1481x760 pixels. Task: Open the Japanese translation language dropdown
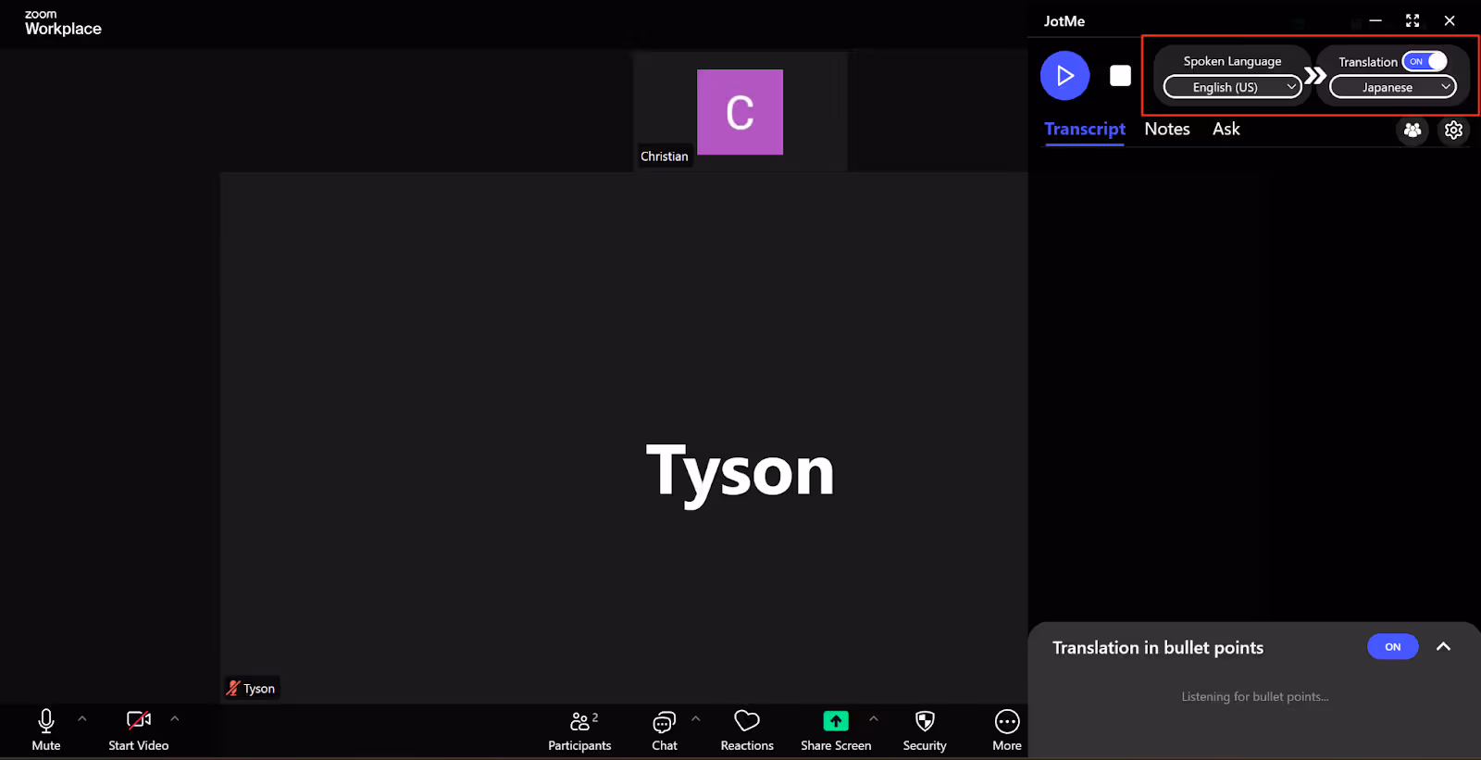1393,87
